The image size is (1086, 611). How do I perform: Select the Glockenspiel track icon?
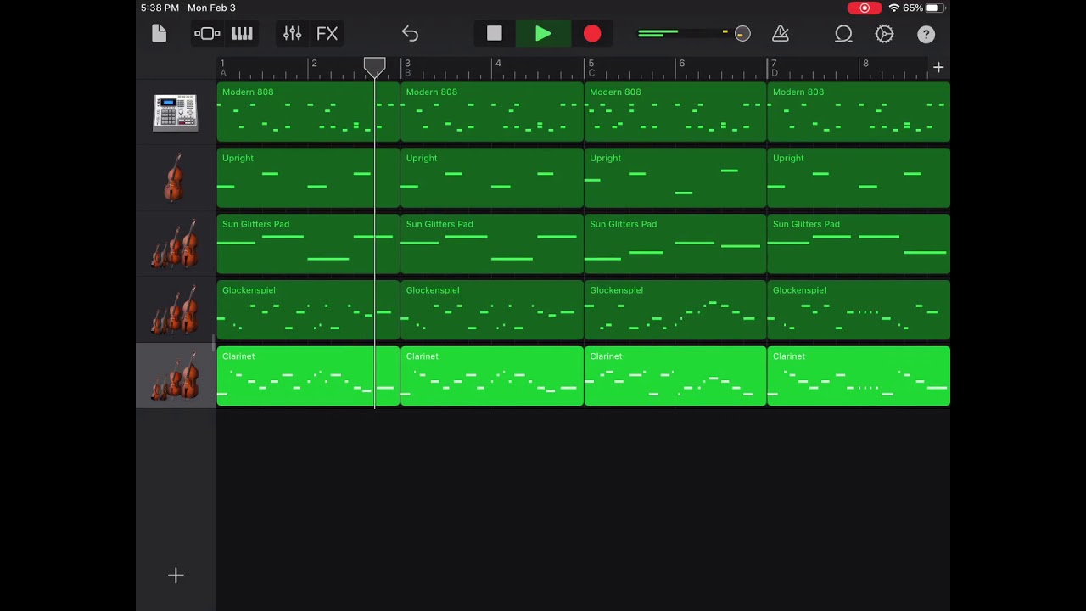pos(175,310)
